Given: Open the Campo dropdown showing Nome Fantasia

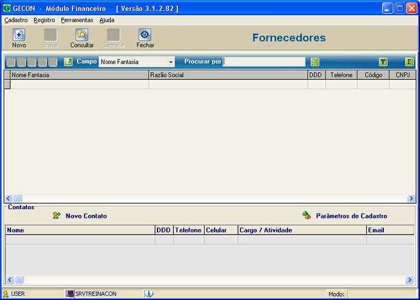Looking at the screenshot, I should pos(136,62).
